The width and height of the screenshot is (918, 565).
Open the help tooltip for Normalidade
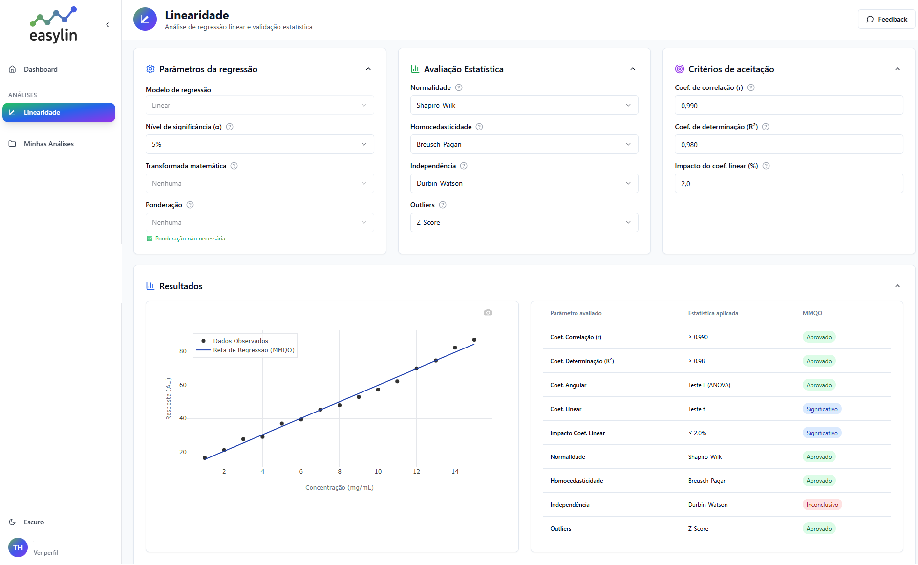point(458,87)
